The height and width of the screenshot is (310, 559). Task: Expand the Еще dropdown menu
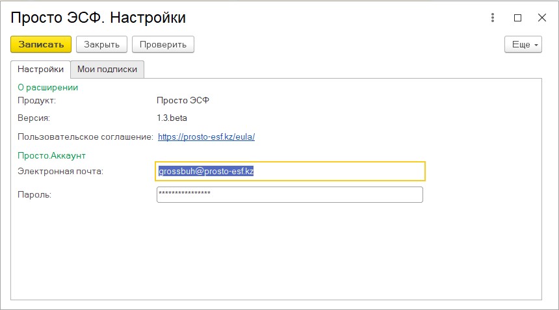[x=523, y=45]
